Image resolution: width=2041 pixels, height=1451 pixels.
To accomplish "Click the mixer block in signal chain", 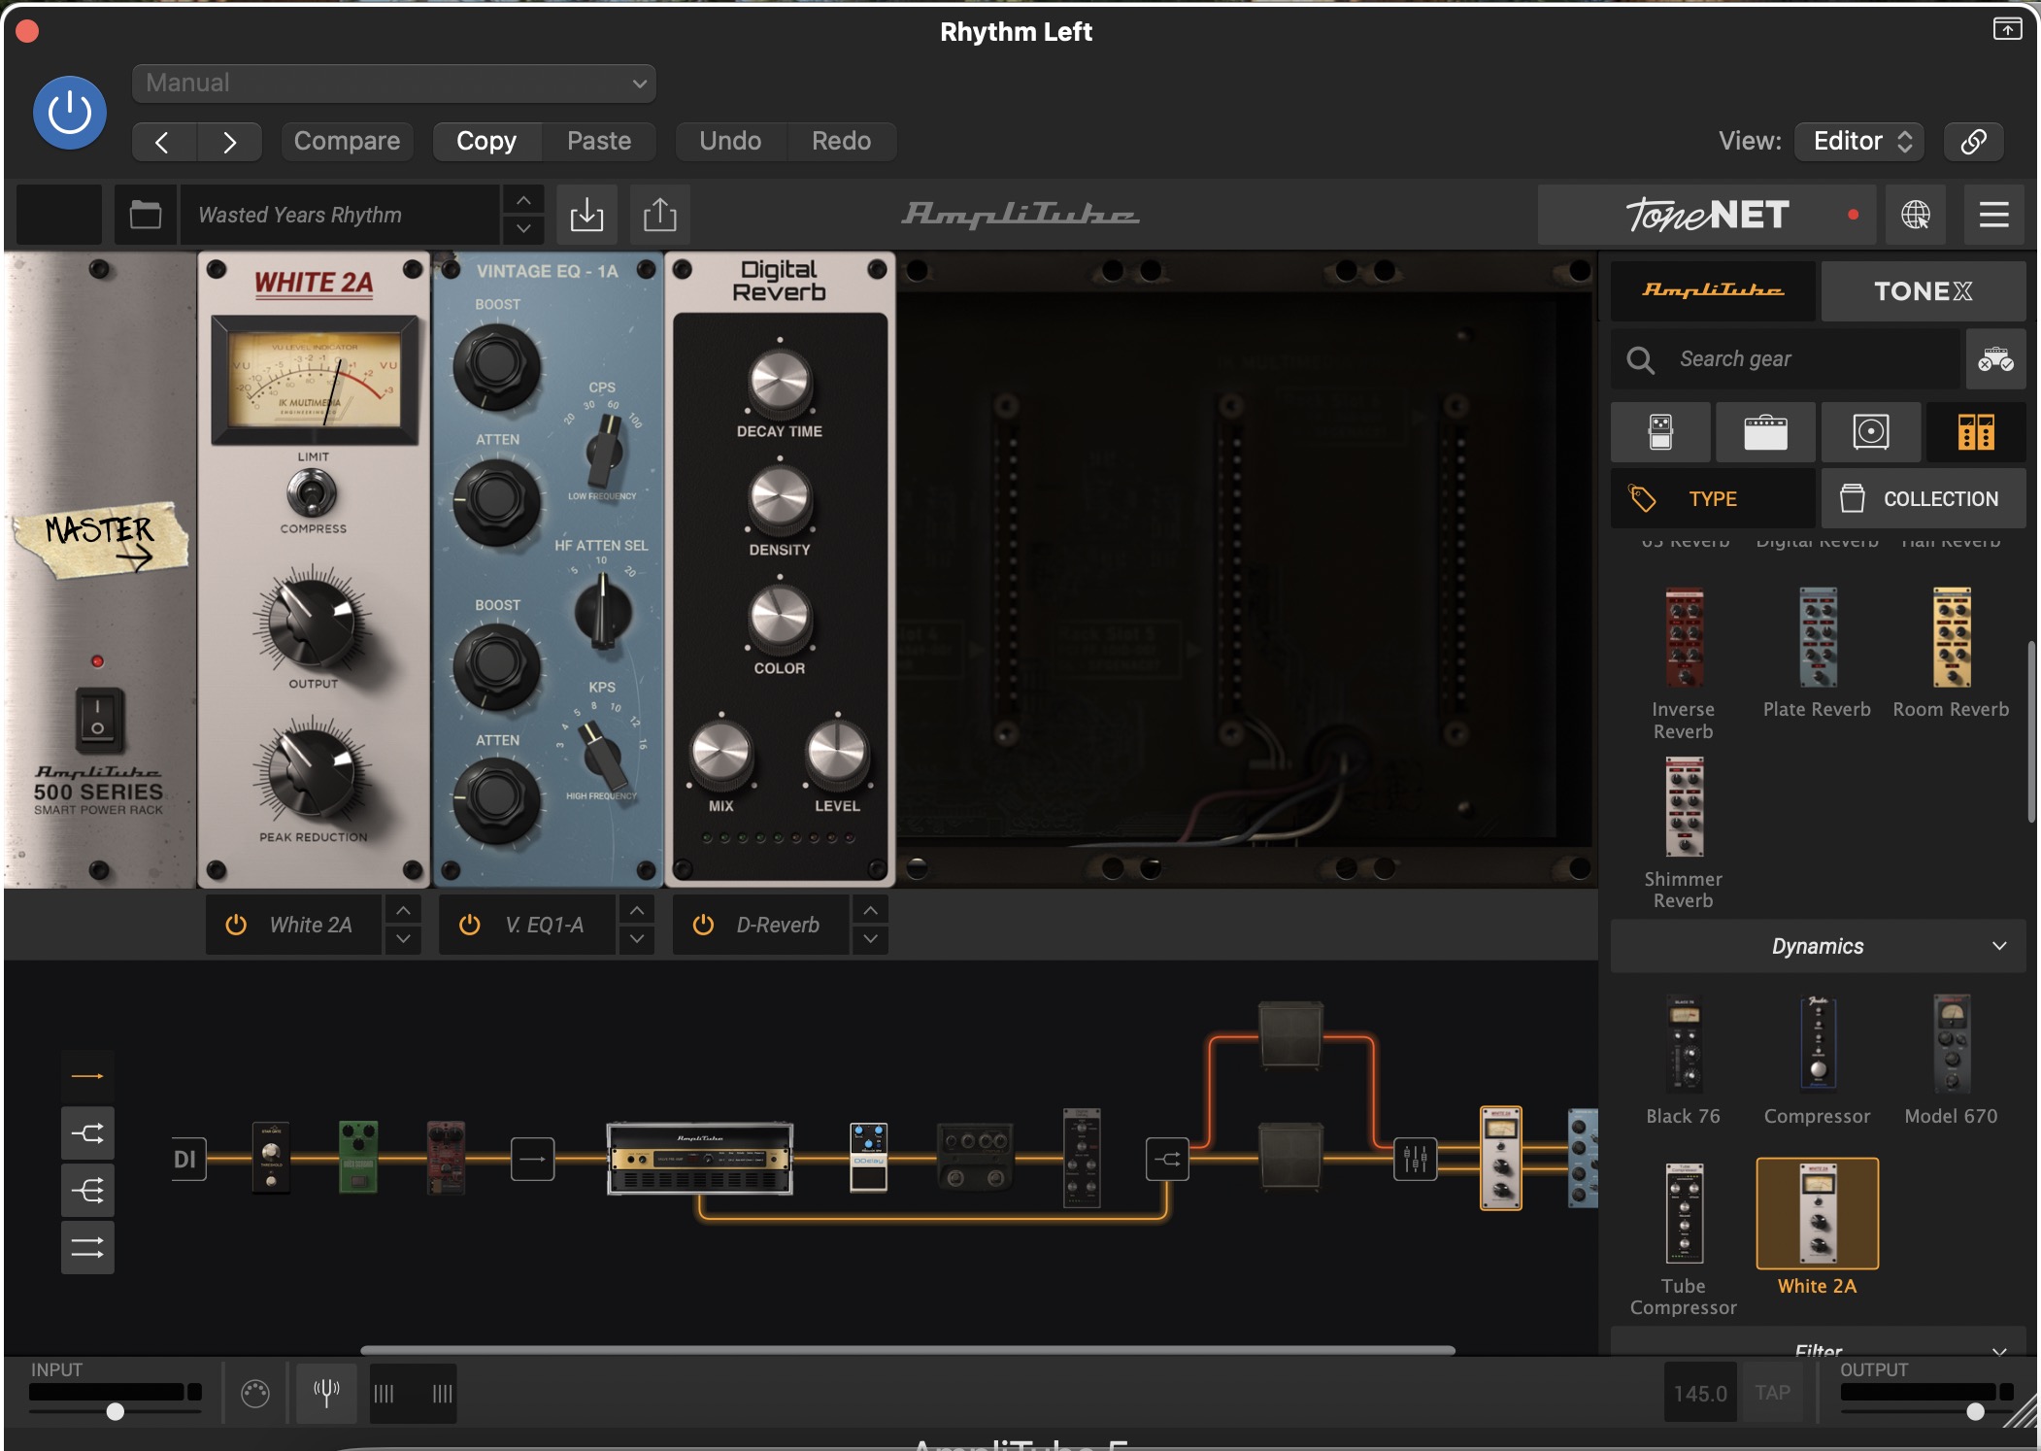I will point(1415,1159).
